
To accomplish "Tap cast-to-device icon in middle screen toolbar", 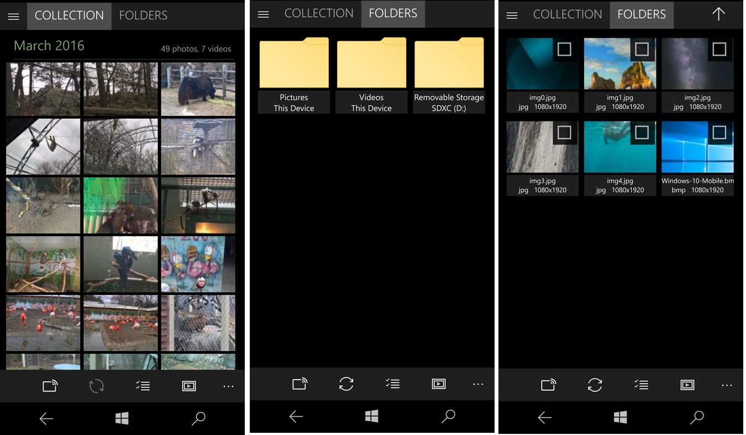I will point(300,383).
